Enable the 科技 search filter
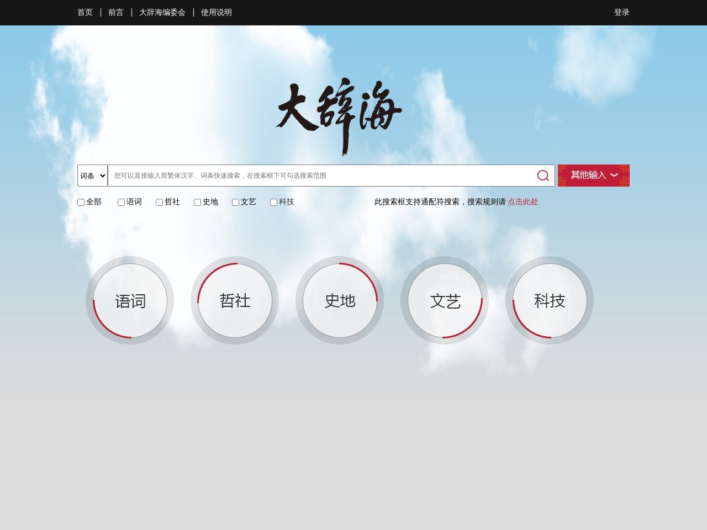This screenshot has height=530, width=707. [273, 202]
